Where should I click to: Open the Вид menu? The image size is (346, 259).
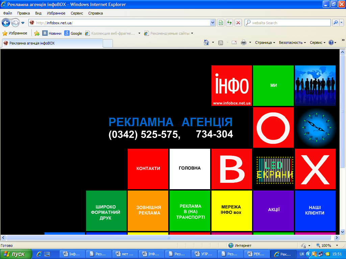click(x=38, y=13)
